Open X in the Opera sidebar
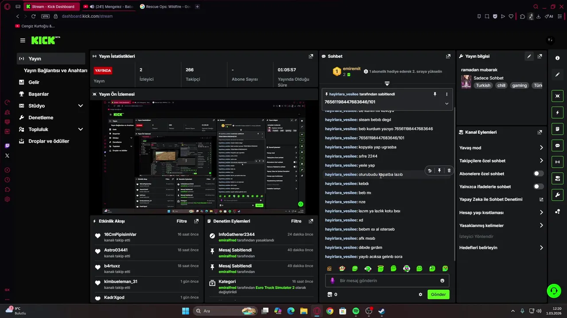 click(7, 155)
